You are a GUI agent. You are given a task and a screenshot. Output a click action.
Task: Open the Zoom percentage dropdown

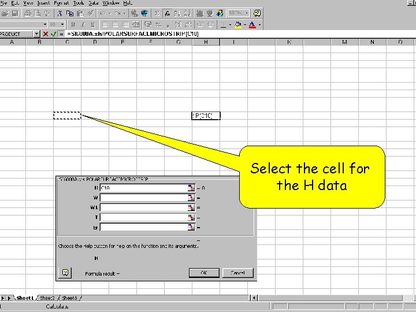click(x=247, y=13)
